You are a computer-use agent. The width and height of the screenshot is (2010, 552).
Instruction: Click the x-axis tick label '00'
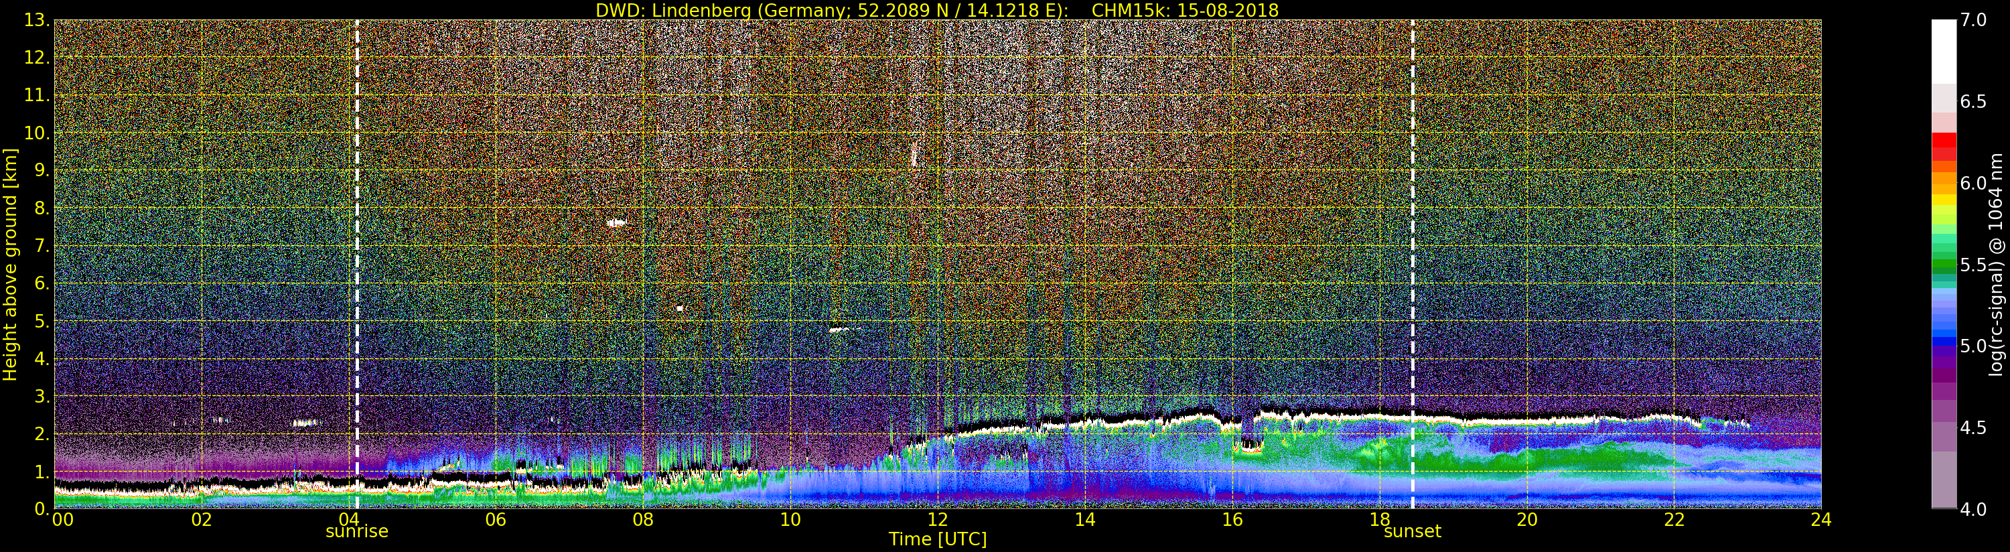(62, 520)
